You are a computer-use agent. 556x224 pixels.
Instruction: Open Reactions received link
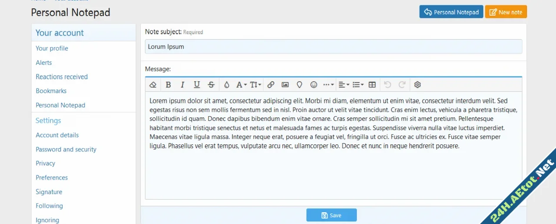(x=62, y=77)
